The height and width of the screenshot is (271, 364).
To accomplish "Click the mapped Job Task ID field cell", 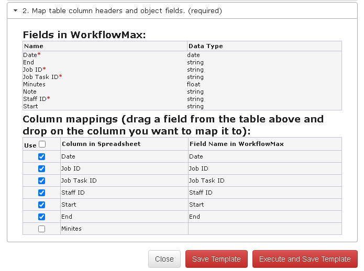I will point(265,180).
